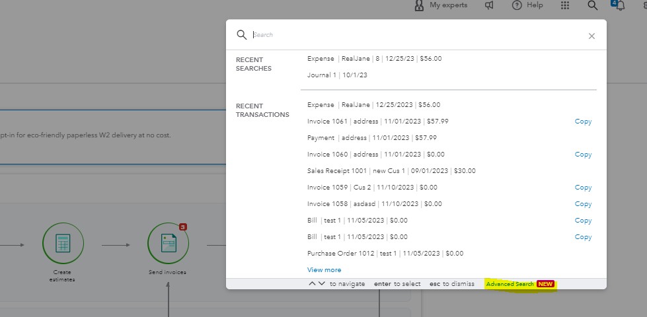Copy Invoice 1059
Image resolution: width=647 pixels, height=317 pixels.
click(583, 187)
